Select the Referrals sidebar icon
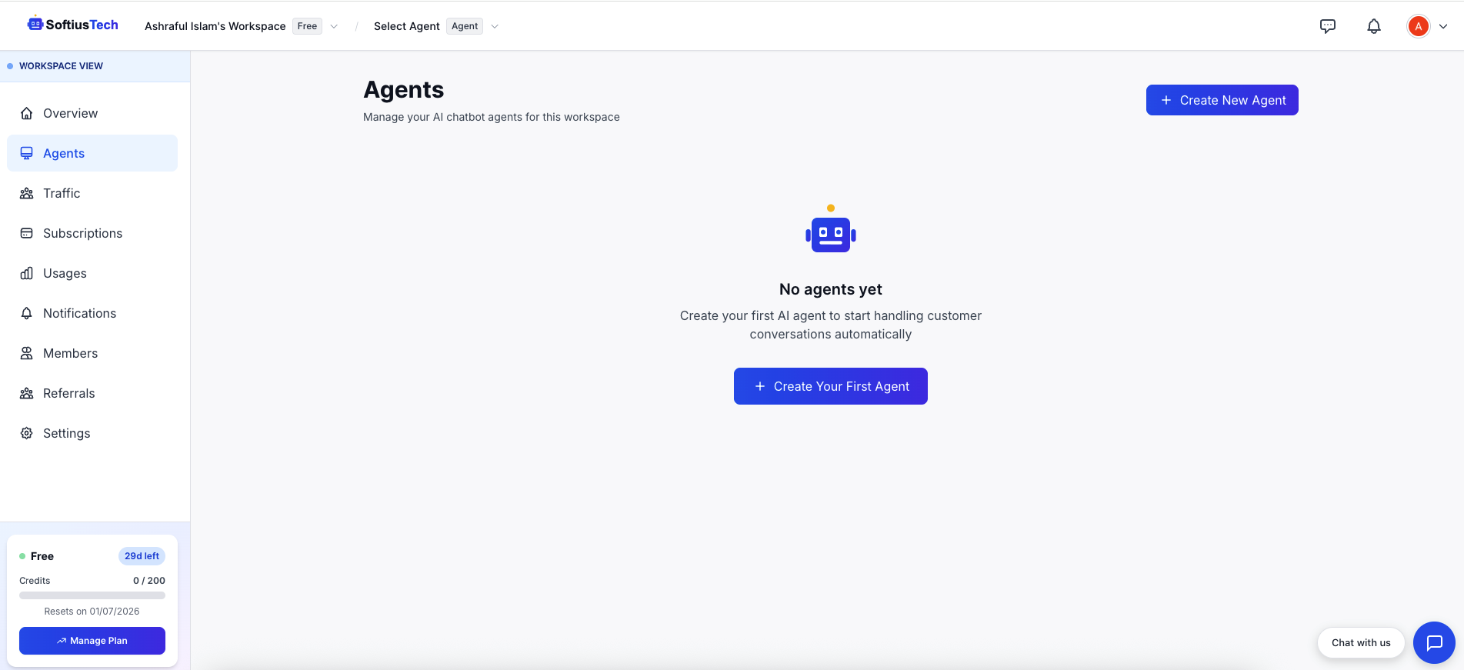This screenshot has width=1464, height=670. (27, 393)
